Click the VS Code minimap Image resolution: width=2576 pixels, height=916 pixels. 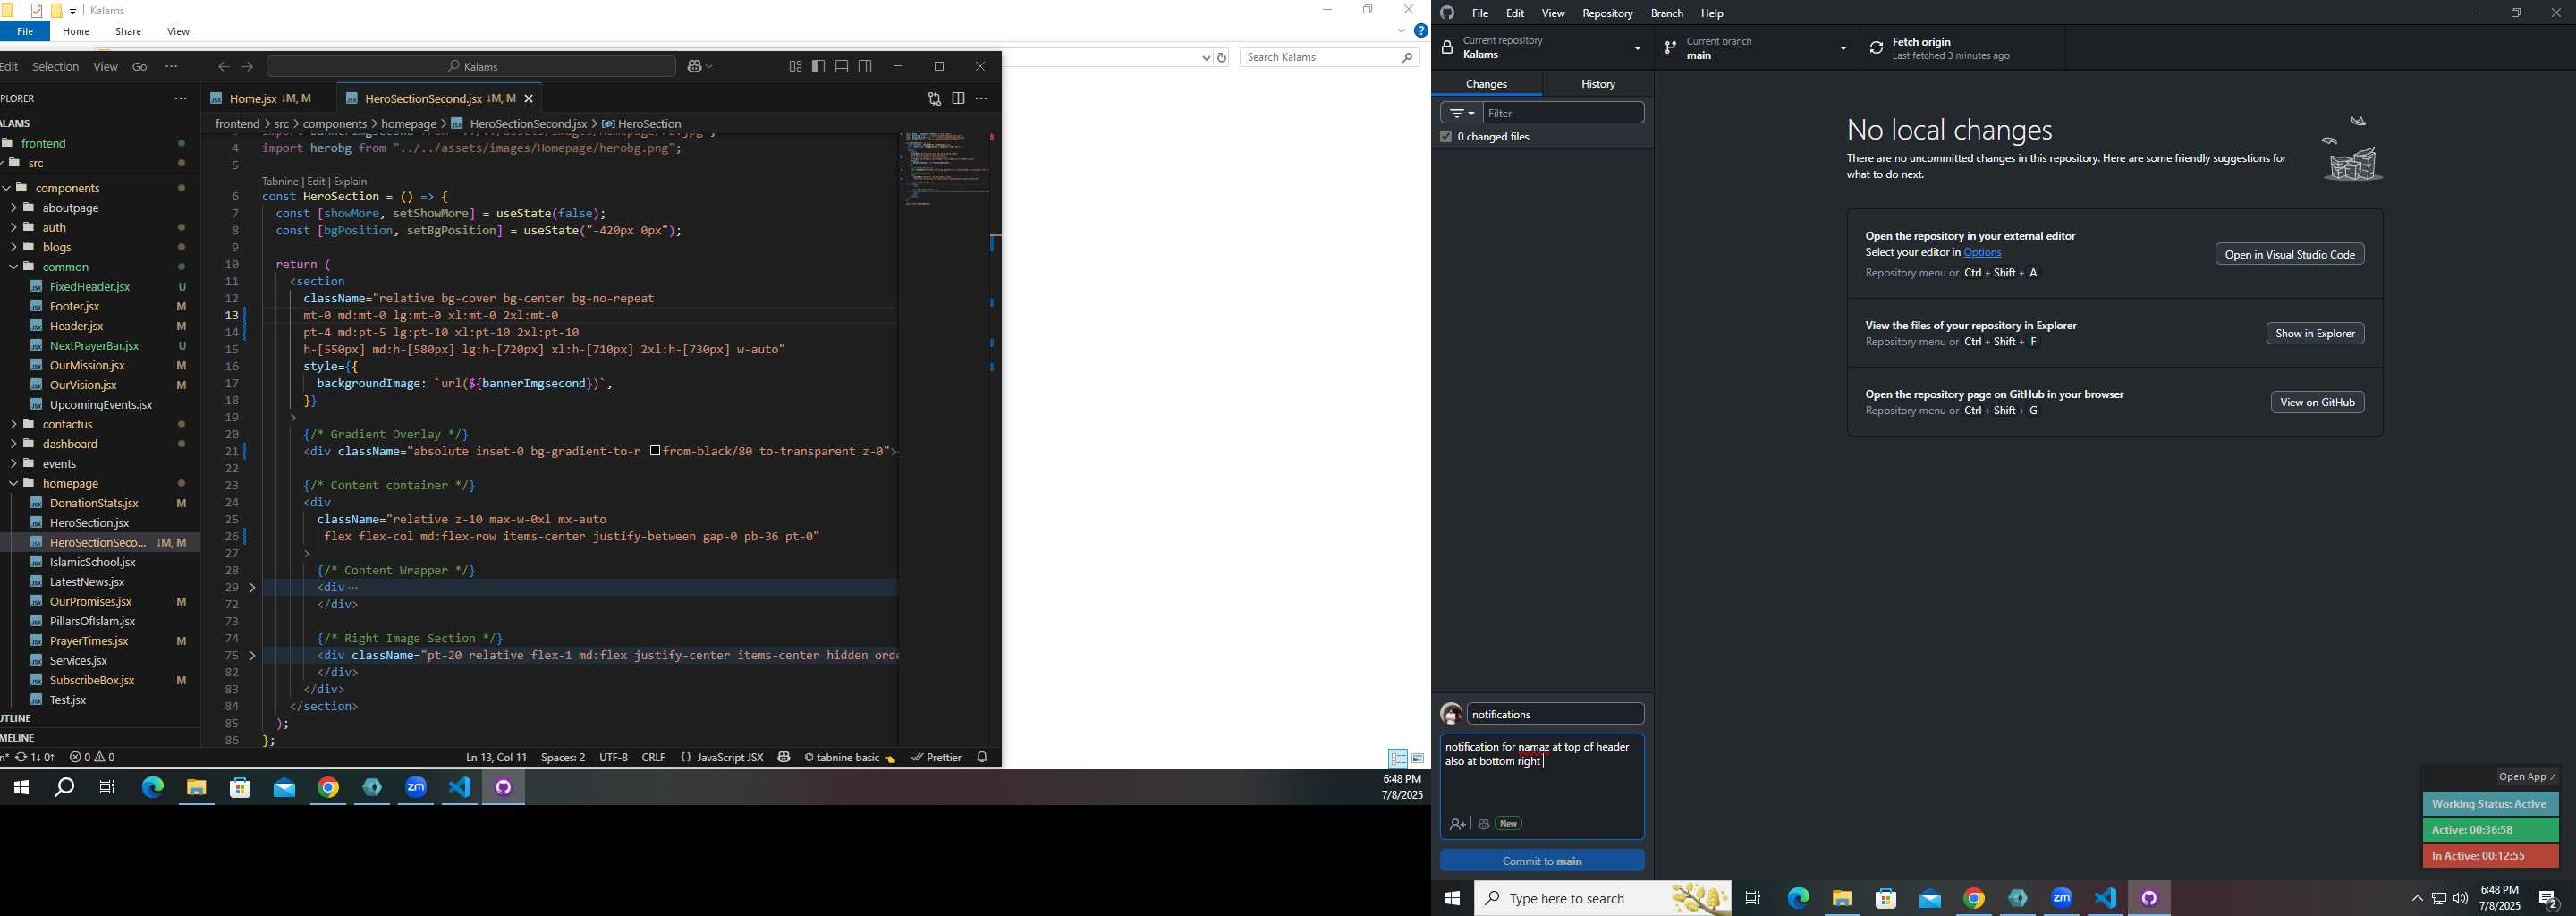945,168
